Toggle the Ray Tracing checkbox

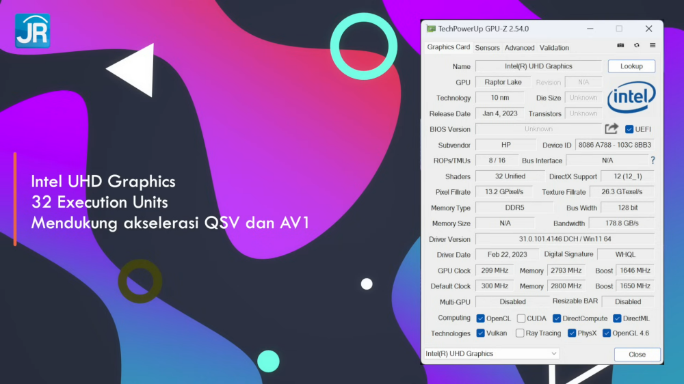(521, 333)
